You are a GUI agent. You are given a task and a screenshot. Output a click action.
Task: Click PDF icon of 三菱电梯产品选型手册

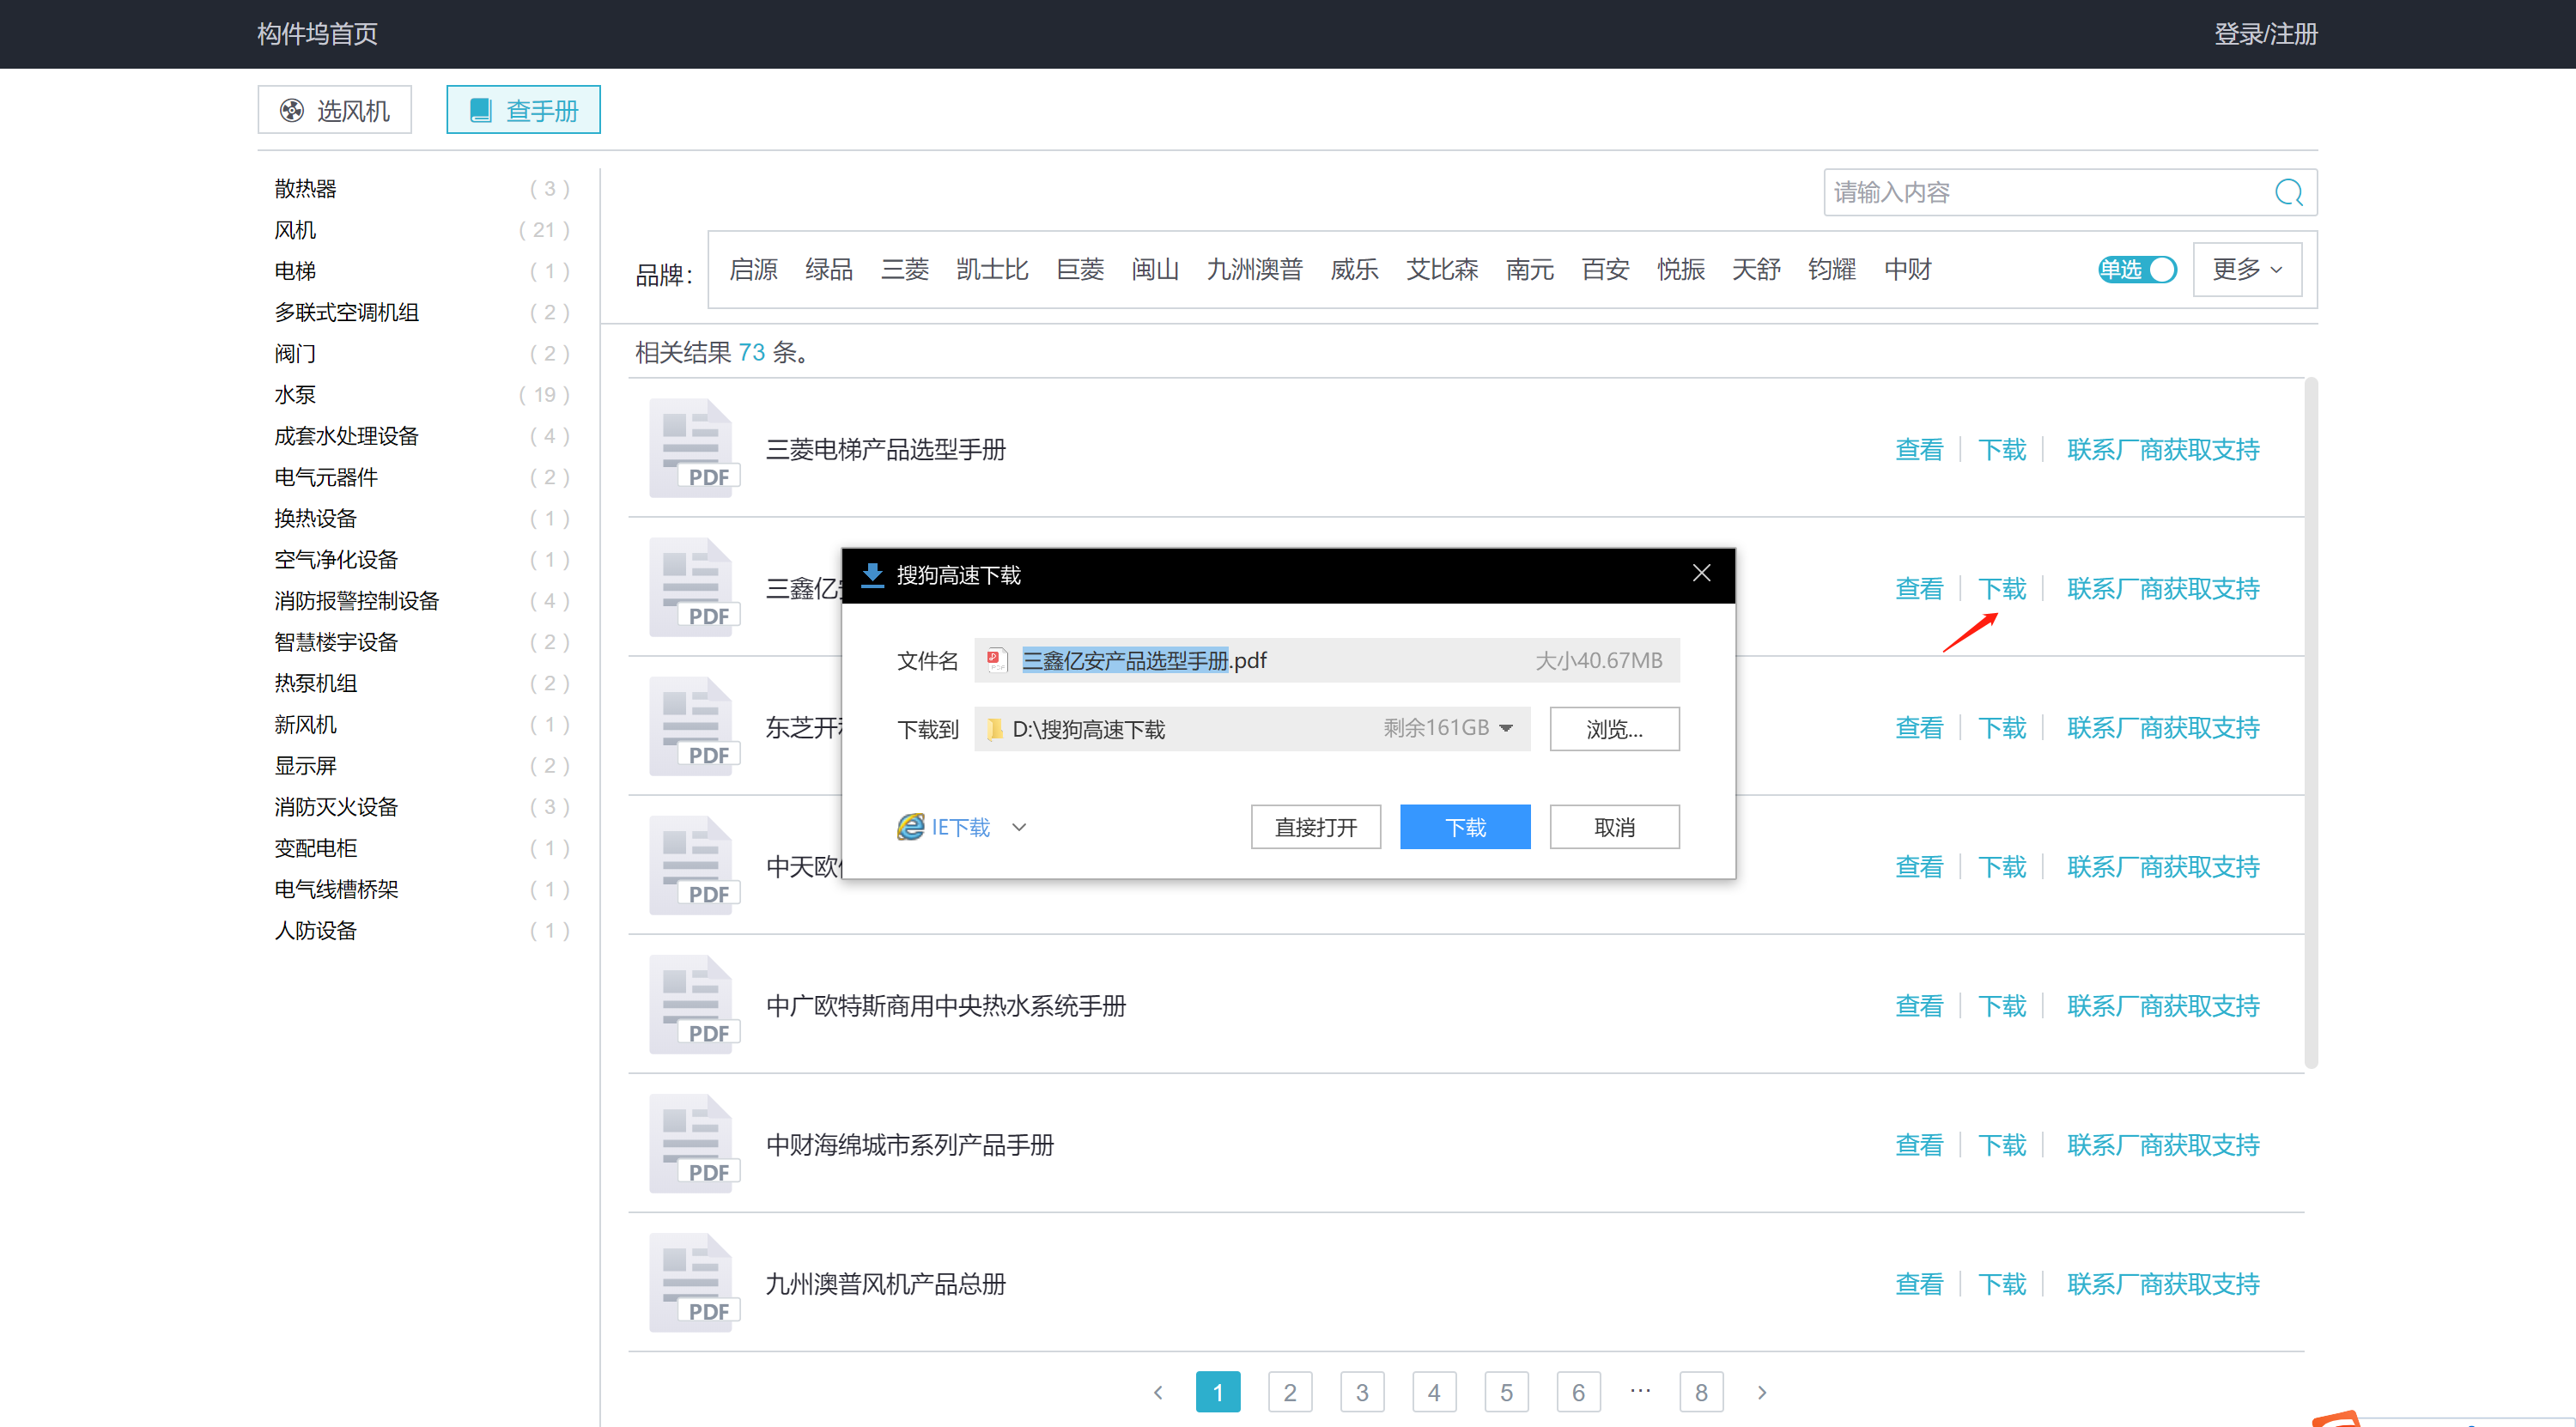pos(694,448)
